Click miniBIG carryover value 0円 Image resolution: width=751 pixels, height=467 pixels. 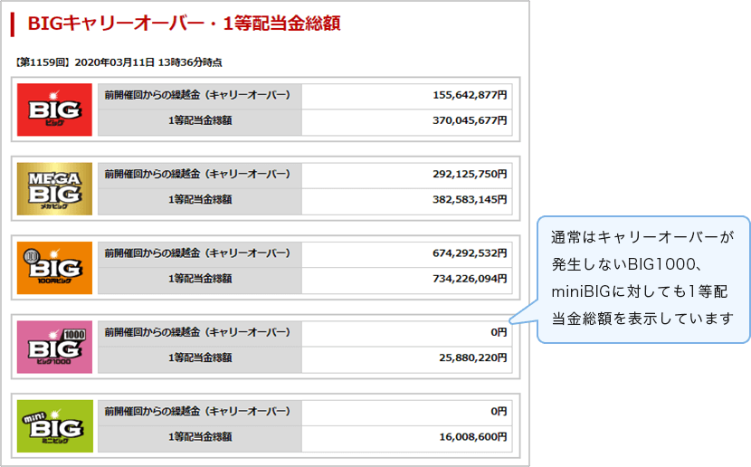click(x=499, y=411)
